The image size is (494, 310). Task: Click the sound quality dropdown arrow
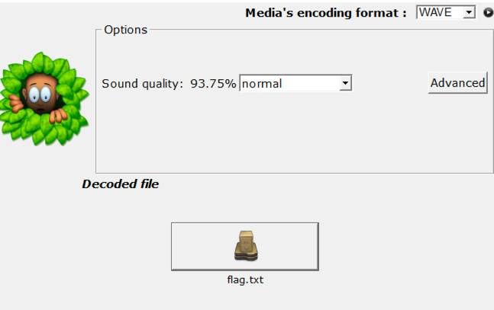tap(345, 84)
